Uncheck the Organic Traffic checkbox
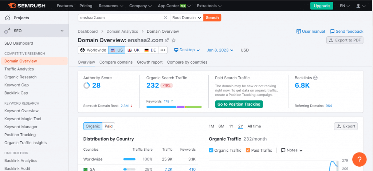The height and width of the screenshot is (171, 373). click(211, 150)
